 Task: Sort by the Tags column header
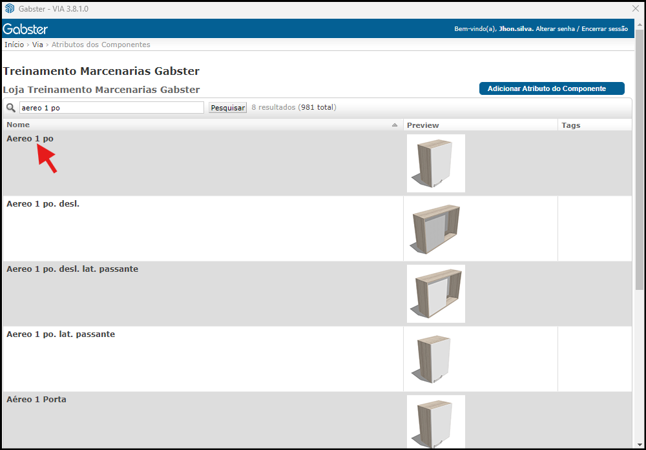click(571, 125)
